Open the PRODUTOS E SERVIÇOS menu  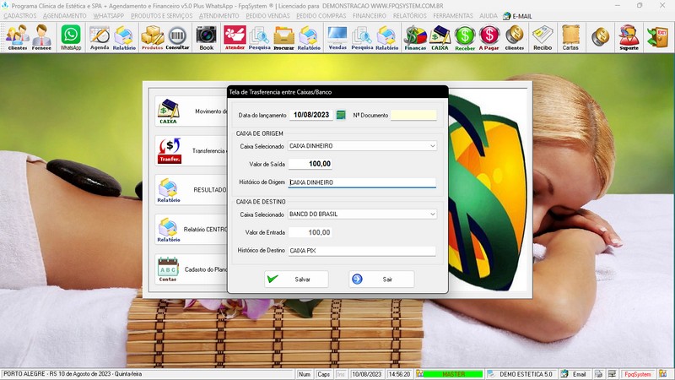tap(162, 16)
